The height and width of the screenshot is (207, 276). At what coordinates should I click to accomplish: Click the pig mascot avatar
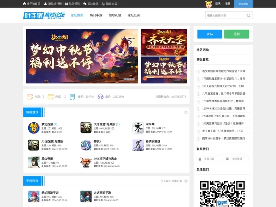click(x=209, y=4)
